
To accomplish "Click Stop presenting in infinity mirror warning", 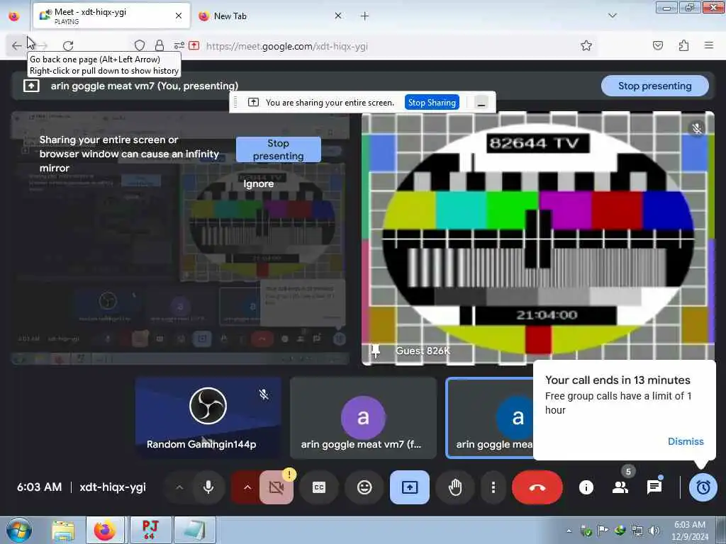I will click(x=278, y=149).
